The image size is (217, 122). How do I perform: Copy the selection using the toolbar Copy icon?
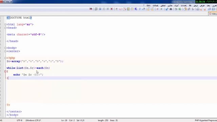pos(189,9)
